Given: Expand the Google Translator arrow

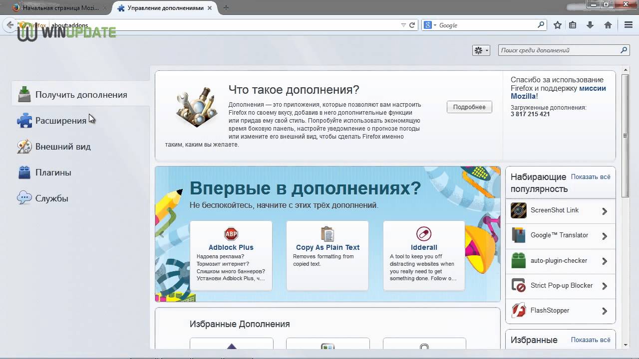Looking at the screenshot, I should [605, 236].
